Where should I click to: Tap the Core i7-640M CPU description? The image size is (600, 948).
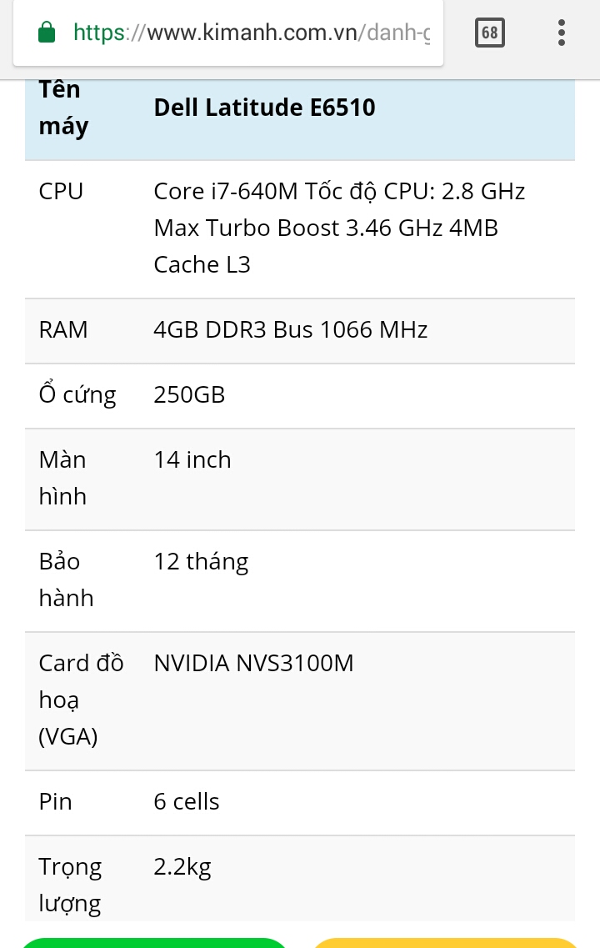(339, 228)
